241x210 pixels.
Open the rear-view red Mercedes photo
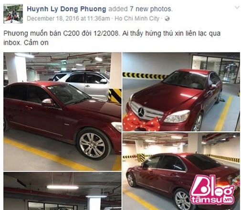point(181,171)
